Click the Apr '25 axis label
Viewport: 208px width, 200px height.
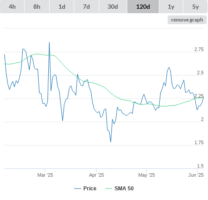[97, 175]
